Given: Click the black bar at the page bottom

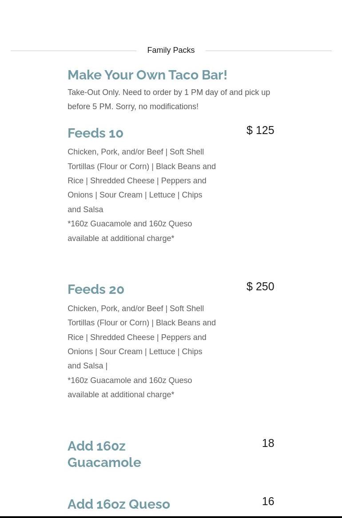Looking at the screenshot, I should click(x=171, y=517).
